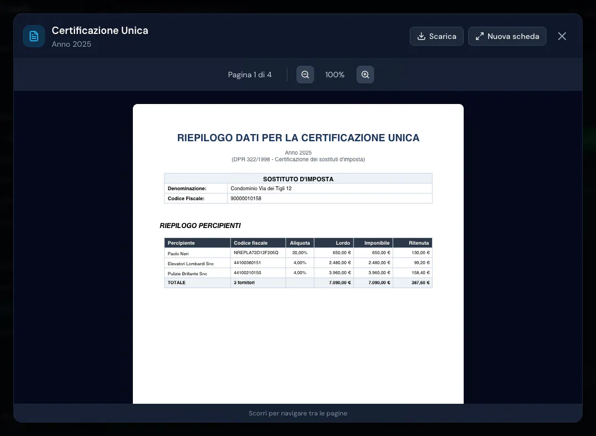Click the DPR 322/1998 reference line
The height and width of the screenshot is (436, 596).
(298, 159)
